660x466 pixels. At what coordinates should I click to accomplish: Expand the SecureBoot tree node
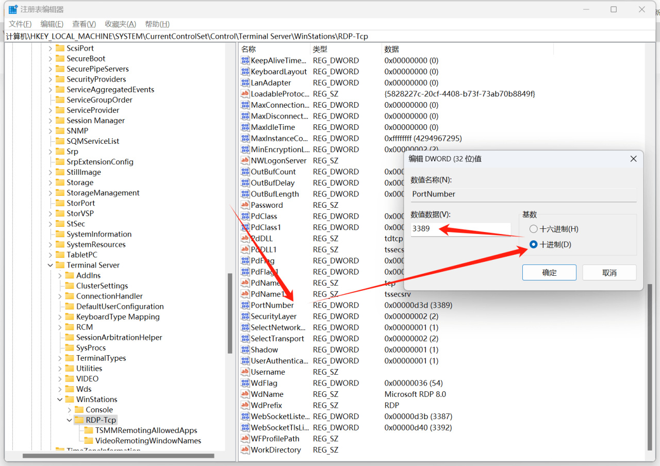(51, 58)
